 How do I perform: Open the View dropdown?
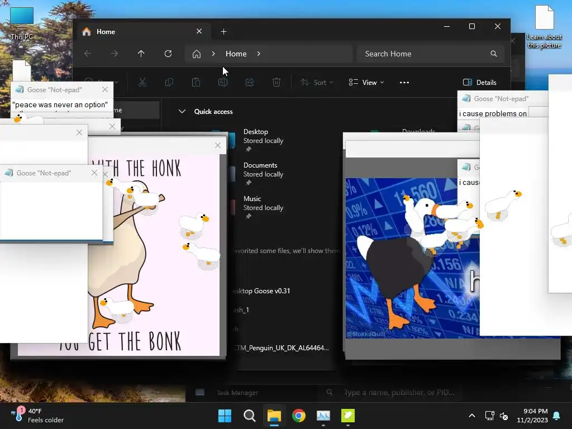(x=366, y=83)
